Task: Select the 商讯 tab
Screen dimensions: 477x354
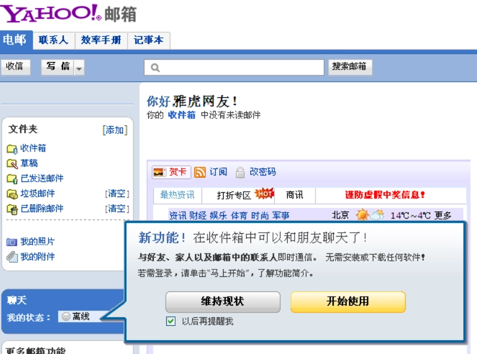Action: click(x=295, y=195)
